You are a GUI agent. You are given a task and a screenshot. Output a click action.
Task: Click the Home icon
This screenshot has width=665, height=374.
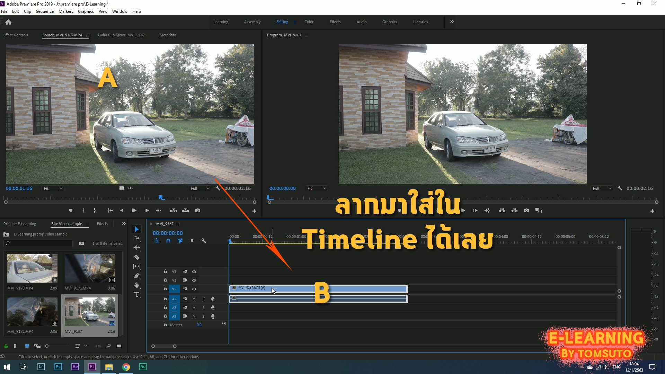tap(8, 22)
